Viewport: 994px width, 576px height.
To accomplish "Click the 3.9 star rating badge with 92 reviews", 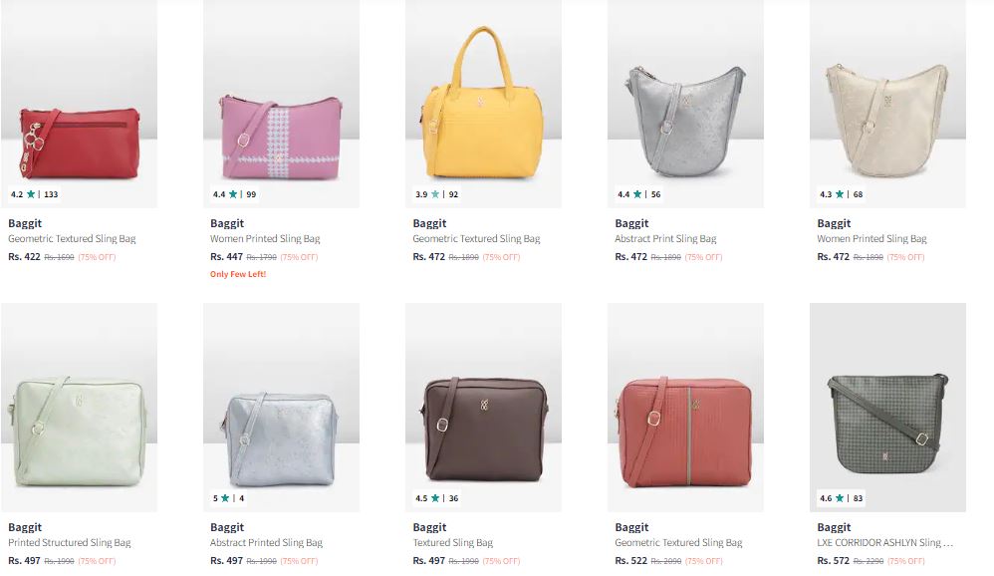I will (x=437, y=194).
